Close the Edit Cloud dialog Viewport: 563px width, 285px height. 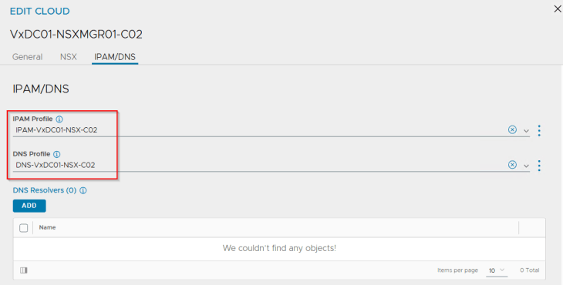pos(558,9)
